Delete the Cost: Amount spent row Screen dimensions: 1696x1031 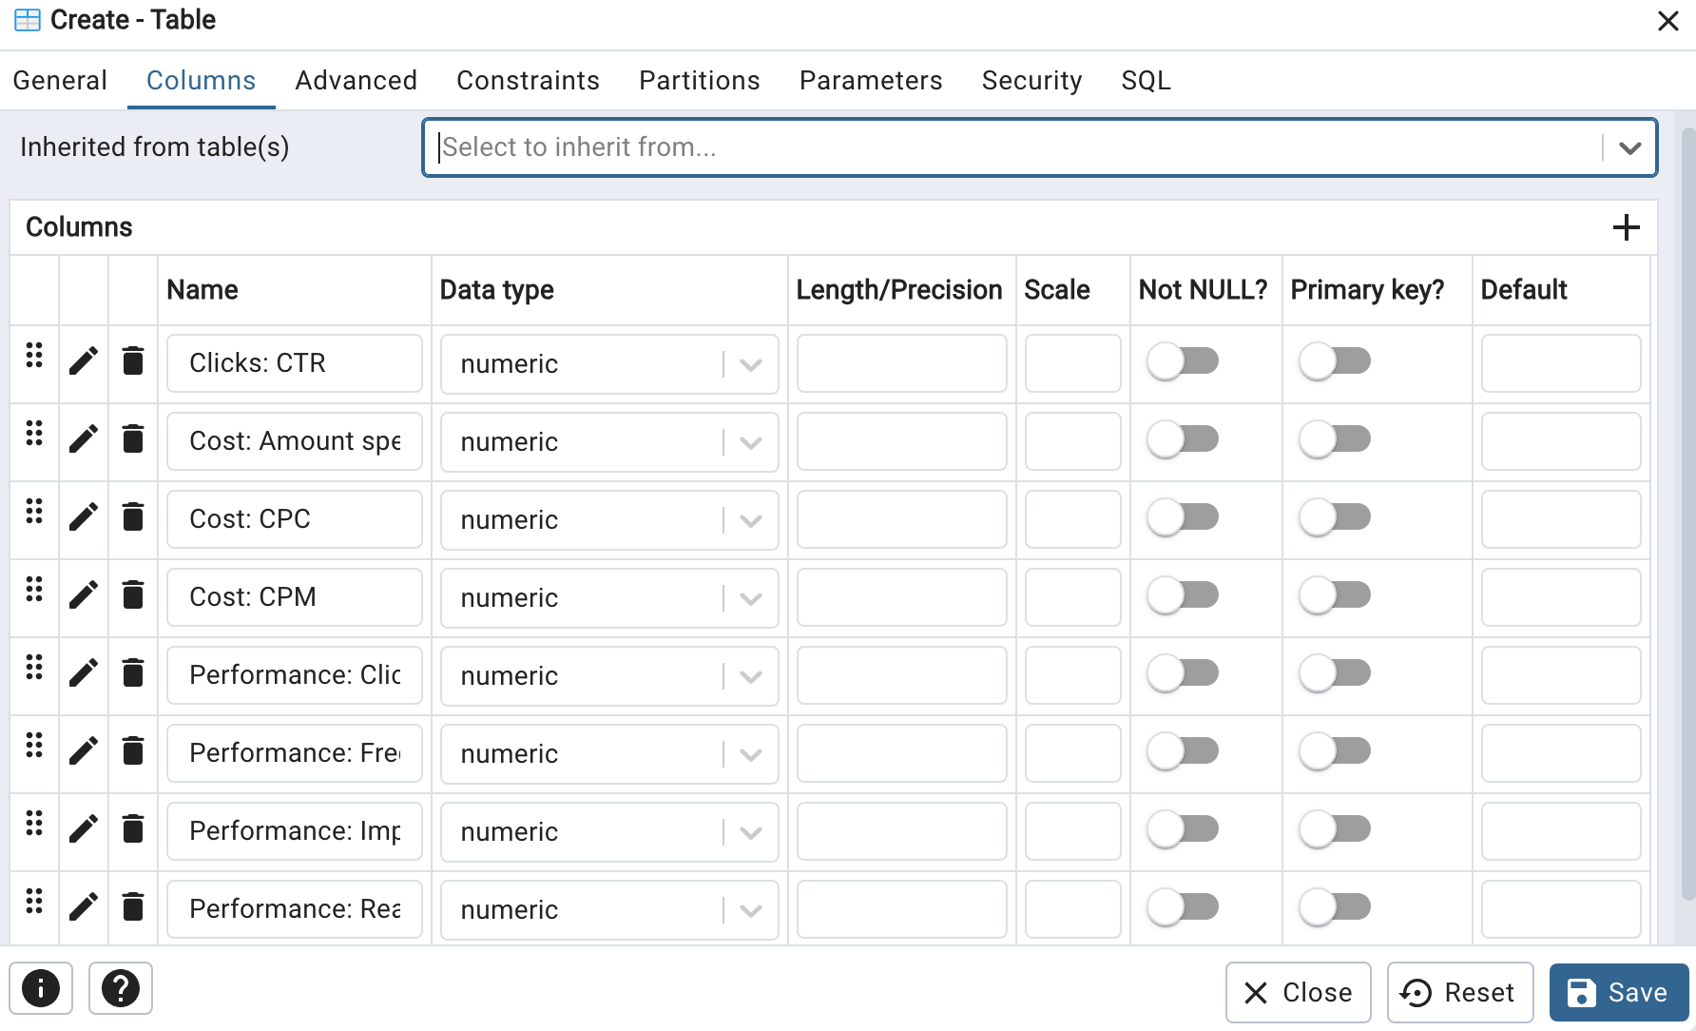pos(133,439)
